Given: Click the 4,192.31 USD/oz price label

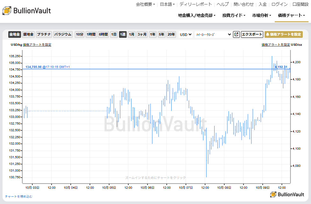Looking at the screenshot, I should point(281,67).
